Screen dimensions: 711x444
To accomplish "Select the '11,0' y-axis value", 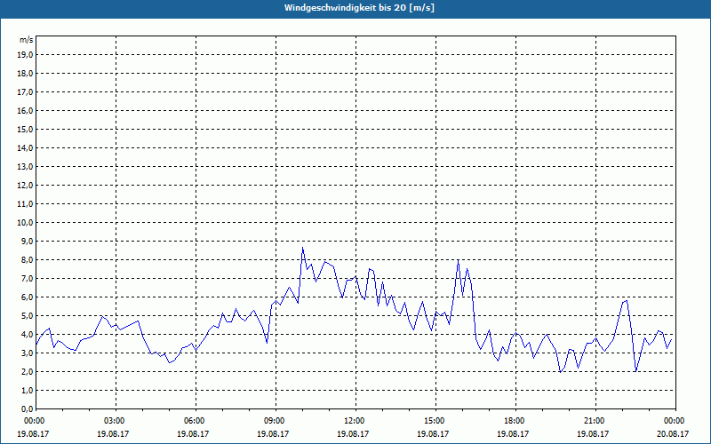I will 25,204.
